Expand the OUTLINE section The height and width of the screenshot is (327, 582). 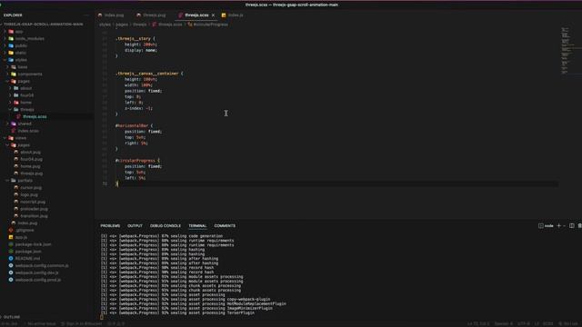coord(11,317)
